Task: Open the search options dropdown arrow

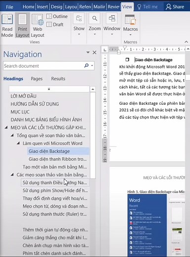Action: tap(92, 66)
